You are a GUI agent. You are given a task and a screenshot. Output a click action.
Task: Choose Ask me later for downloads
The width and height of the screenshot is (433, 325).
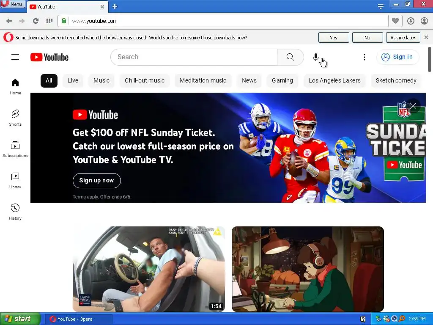coord(403,38)
